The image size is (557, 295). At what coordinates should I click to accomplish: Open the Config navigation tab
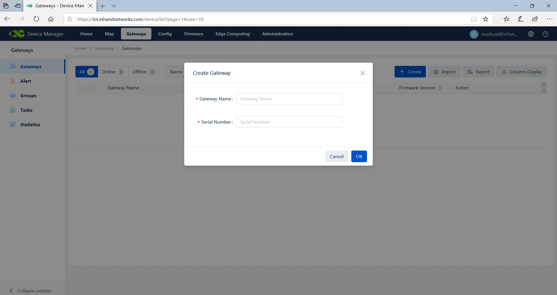[x=165, y=34]
